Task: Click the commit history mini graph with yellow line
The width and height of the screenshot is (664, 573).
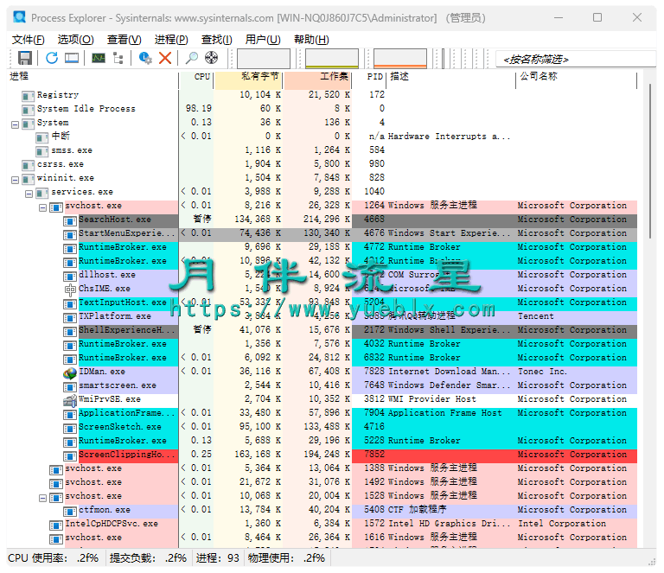Action: tap(332, 59)
